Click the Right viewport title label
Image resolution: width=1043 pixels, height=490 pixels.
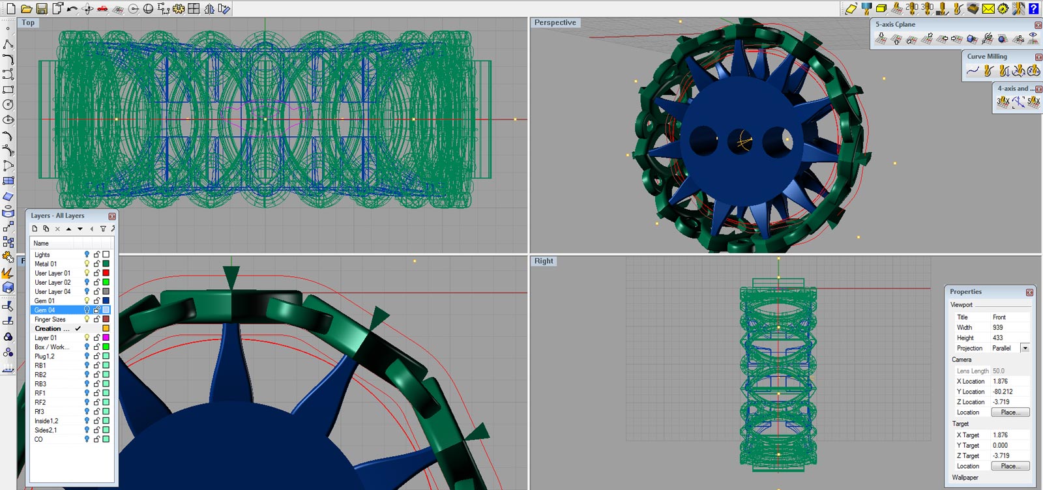[544, 261]
